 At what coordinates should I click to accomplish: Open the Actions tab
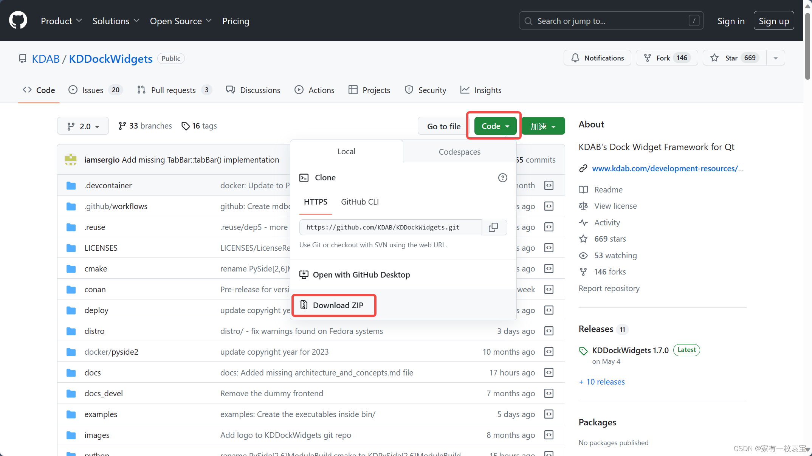click(315, 90)
